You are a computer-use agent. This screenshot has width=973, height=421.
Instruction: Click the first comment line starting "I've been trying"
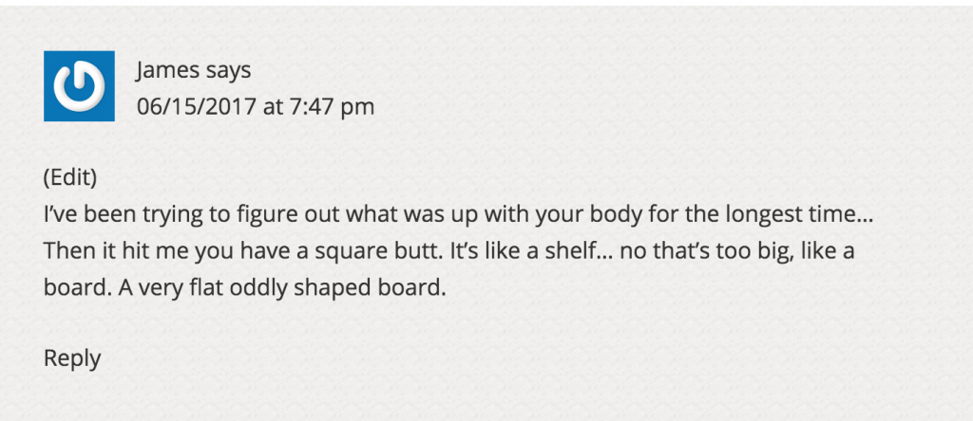pos(459,215)
